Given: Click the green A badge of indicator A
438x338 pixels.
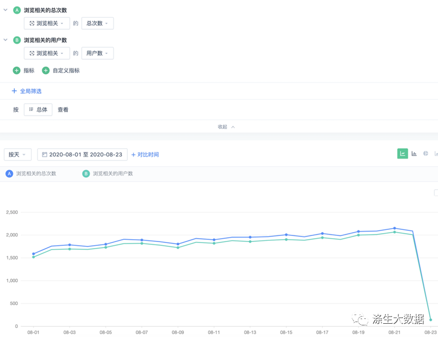Looking at the screenshot, I should (x=16, y=10).
